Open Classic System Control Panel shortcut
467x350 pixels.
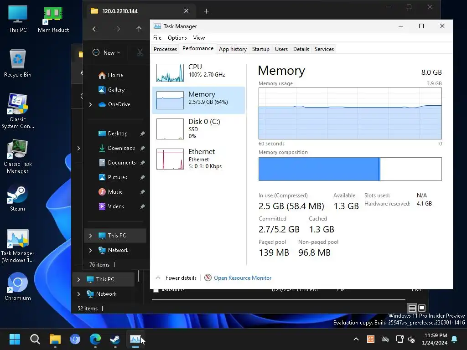18,111
